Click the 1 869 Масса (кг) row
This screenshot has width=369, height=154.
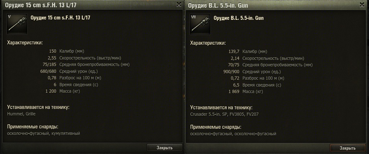coord(246,92)
